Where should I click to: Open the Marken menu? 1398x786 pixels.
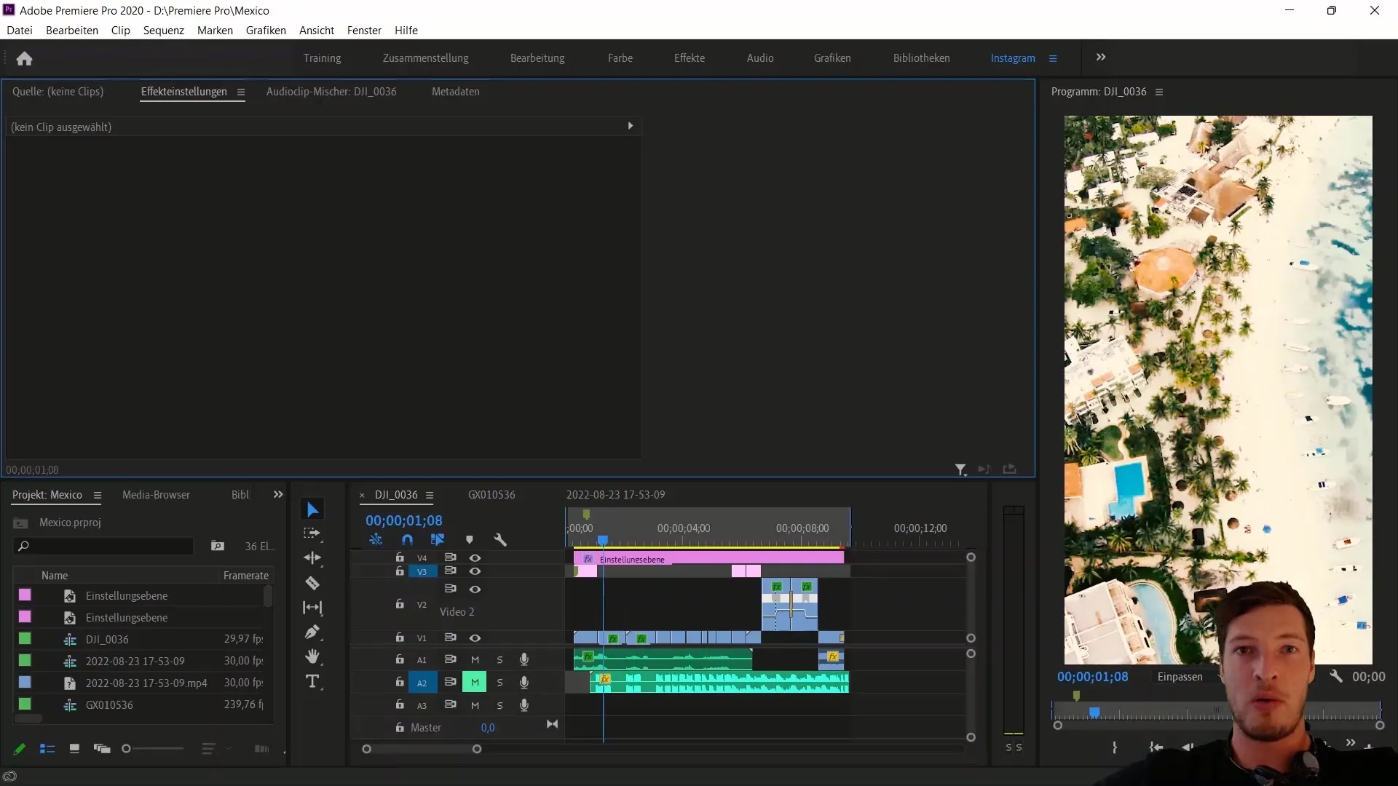click(x=215, y=31)
